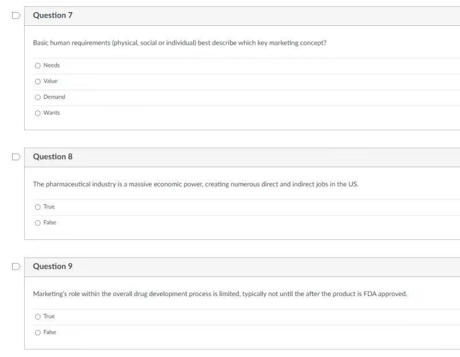Click the 'False' label under Question 9
This screenshot has height=357, width=460.
point(49,332)
